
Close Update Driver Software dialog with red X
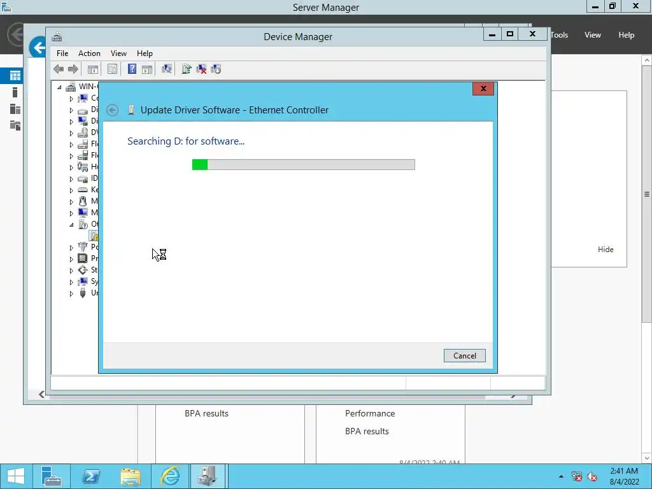point(483,88)
